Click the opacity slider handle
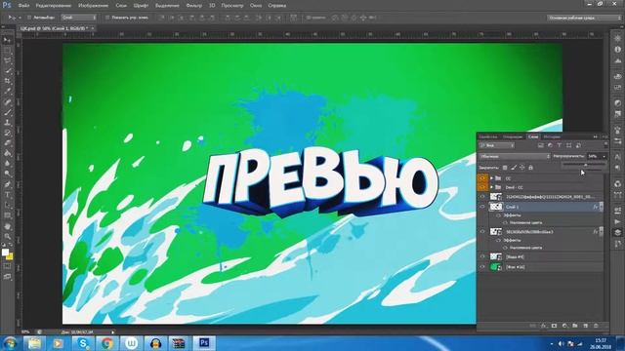Screen dimensions: 625x351 [x=586, y=165]
